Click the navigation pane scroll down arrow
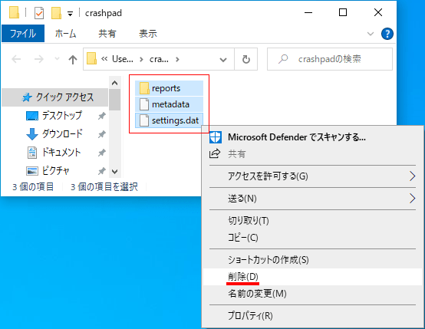 114,172
